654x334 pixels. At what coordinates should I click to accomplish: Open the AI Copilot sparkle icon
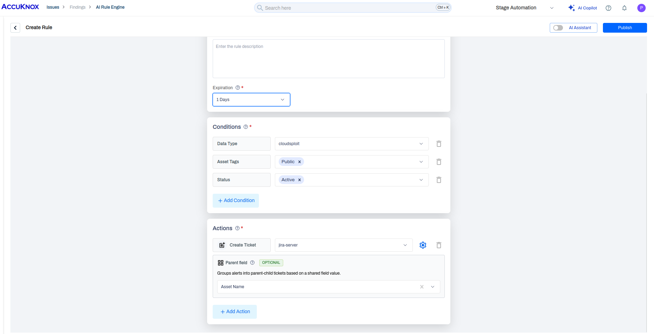[571, 8]
